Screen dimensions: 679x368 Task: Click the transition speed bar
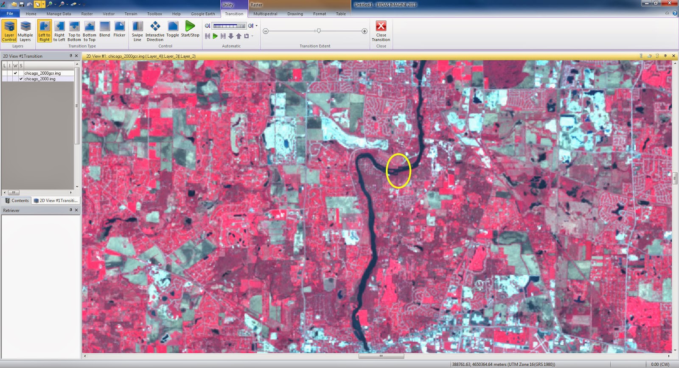(x=229, y=26)
